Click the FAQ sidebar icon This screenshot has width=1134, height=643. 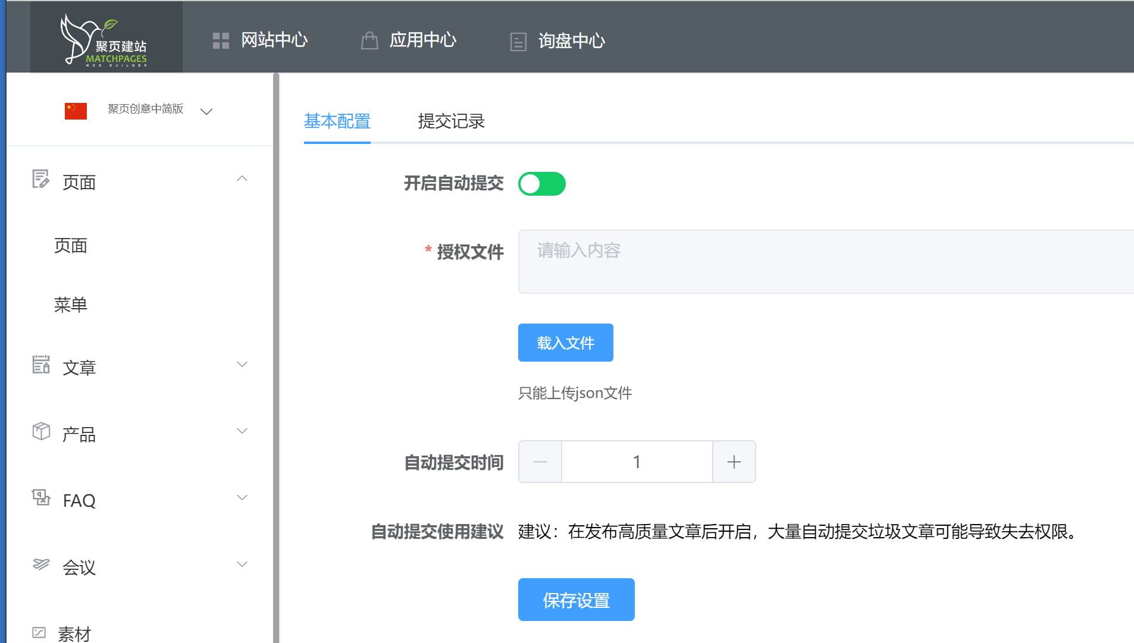(41, 498)
